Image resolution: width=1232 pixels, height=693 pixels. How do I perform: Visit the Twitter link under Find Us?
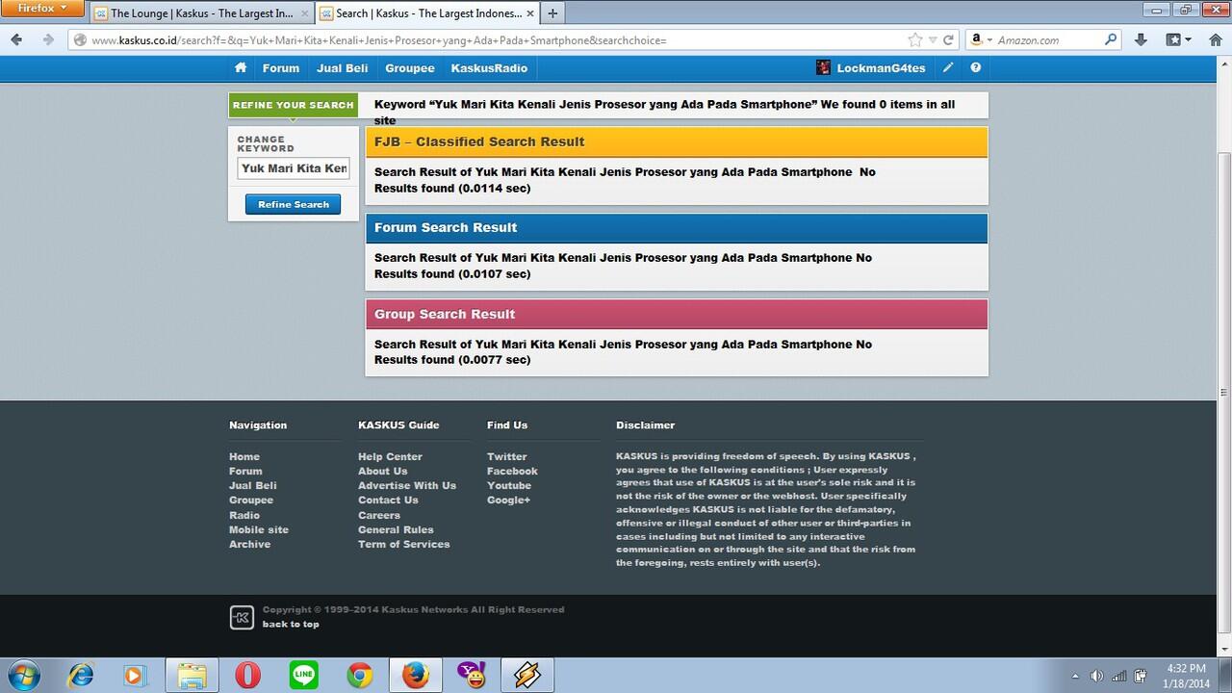click(x=507, y=456)
